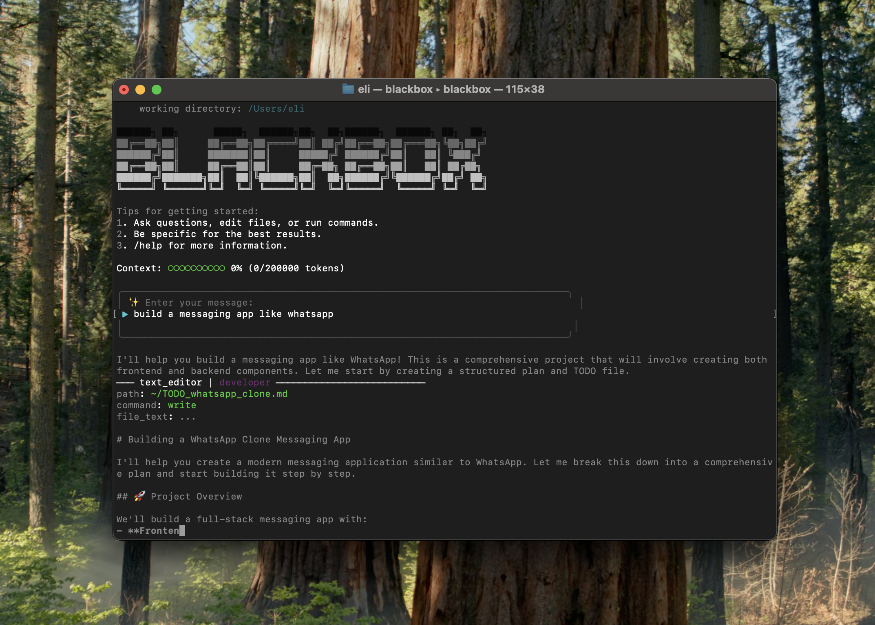This screenshot has height=625, width=875.
Task: Click the blue prompt arrow before the typed message
Action: pos(125,314)
